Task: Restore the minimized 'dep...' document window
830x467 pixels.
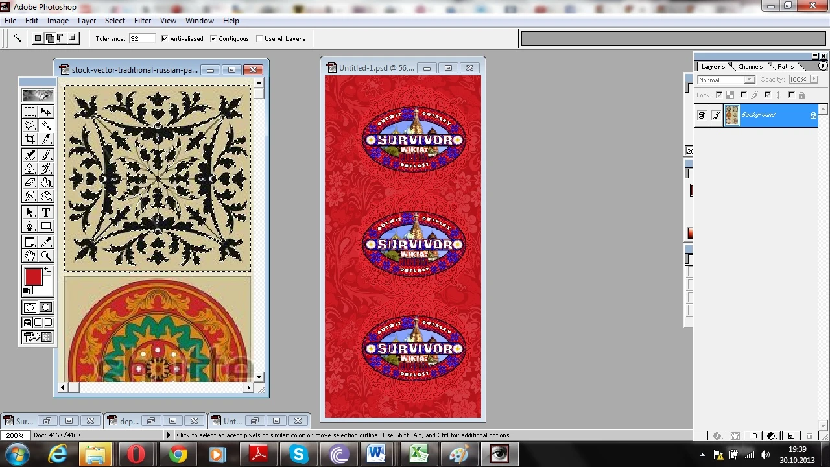Action: tap(151, 421)
